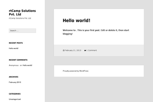Click the site tagline under the title
This screenshot has height=102, width=153.
pyautogui.click(x=20, y=18)
